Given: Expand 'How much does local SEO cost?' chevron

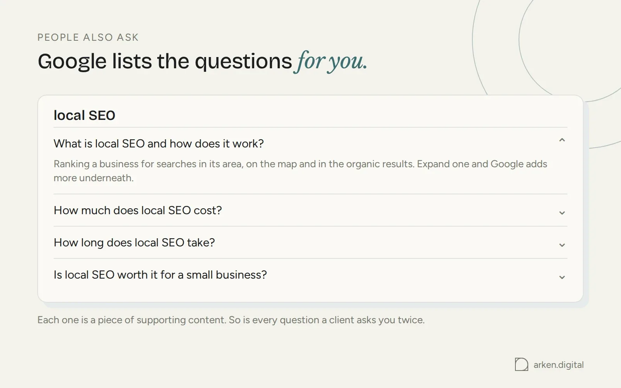Looking at the screenshot, I should tap(562, 213).
